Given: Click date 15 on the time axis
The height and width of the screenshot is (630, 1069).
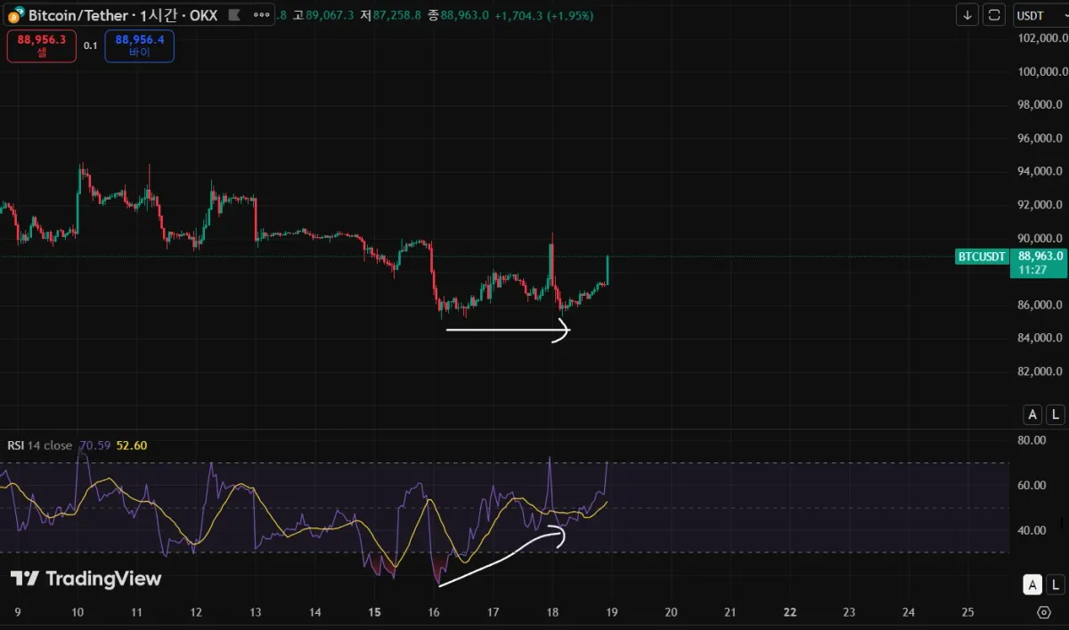Looking at the screenshot, I should [x=374, y=613].
